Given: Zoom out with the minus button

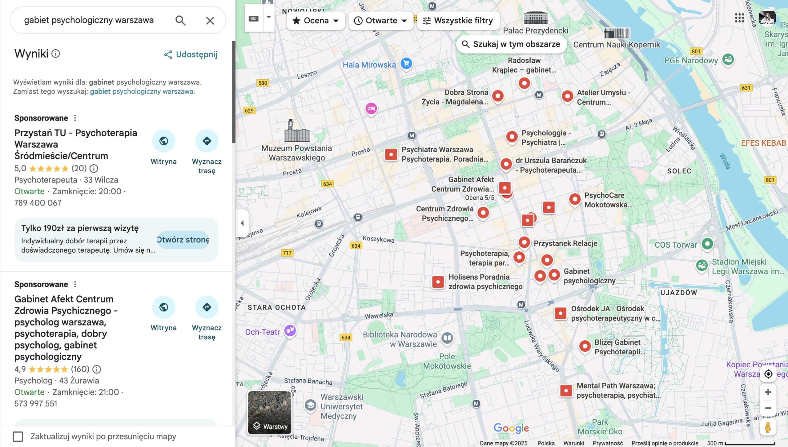Looking at the screenshot, I should click(x=768, y=408).
